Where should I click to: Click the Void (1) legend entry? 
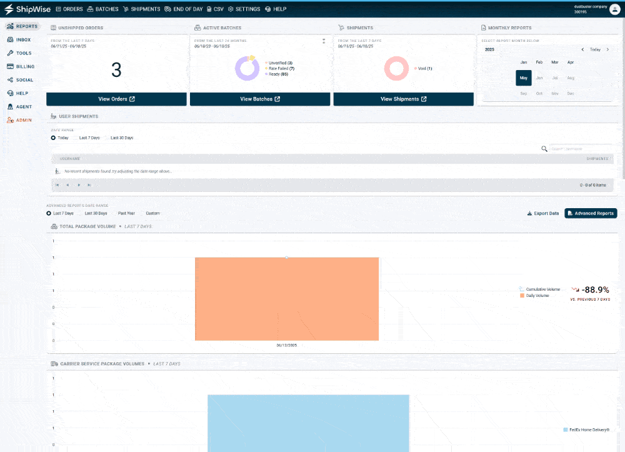tap(423, 69)
